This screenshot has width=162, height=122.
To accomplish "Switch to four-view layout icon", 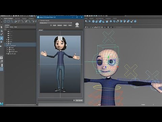I will (1, 61).
